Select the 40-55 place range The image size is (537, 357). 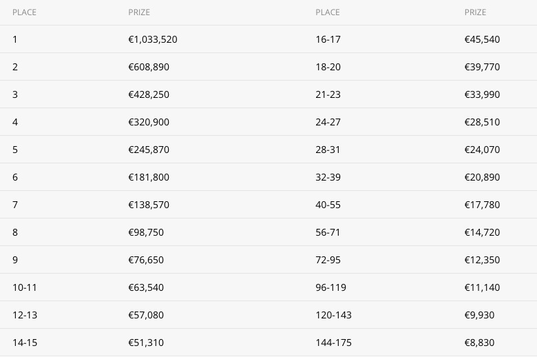coord(328,205)
